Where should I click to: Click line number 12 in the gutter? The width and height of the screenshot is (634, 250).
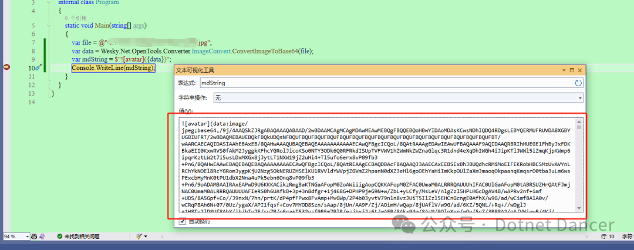32,85
